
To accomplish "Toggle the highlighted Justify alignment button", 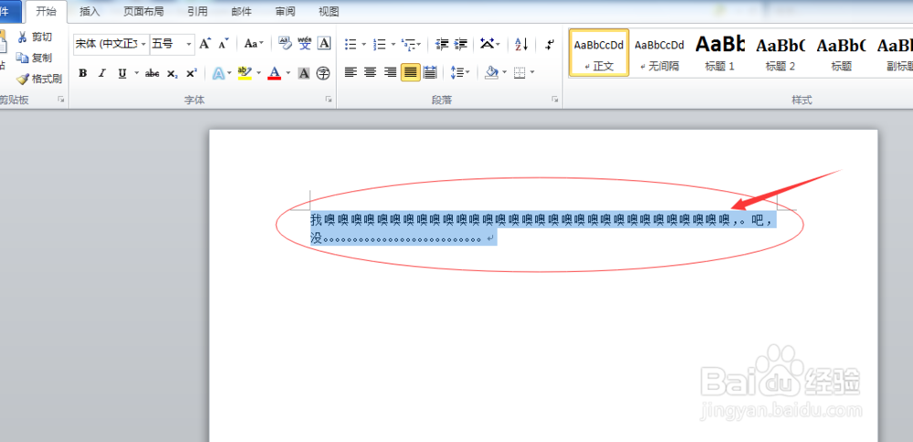I will (x=411, y=72).
